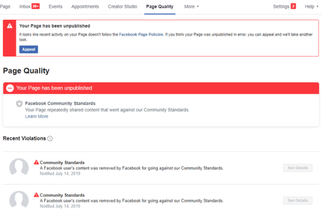Expand the More dropdown menu

[x=192, y=7]
